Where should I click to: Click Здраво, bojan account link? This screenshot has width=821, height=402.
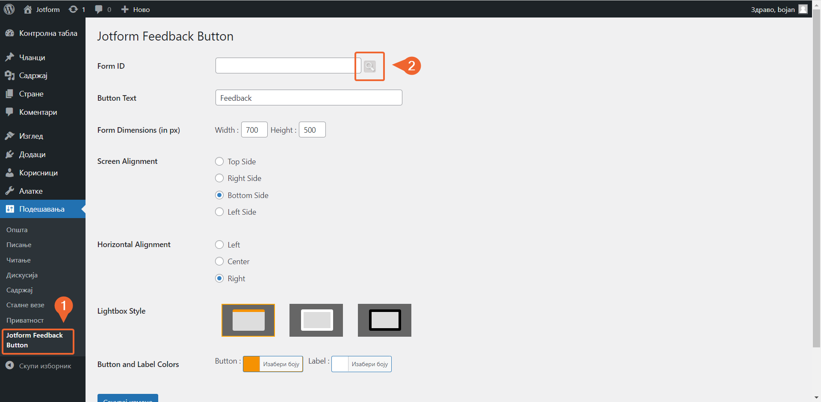773,9
